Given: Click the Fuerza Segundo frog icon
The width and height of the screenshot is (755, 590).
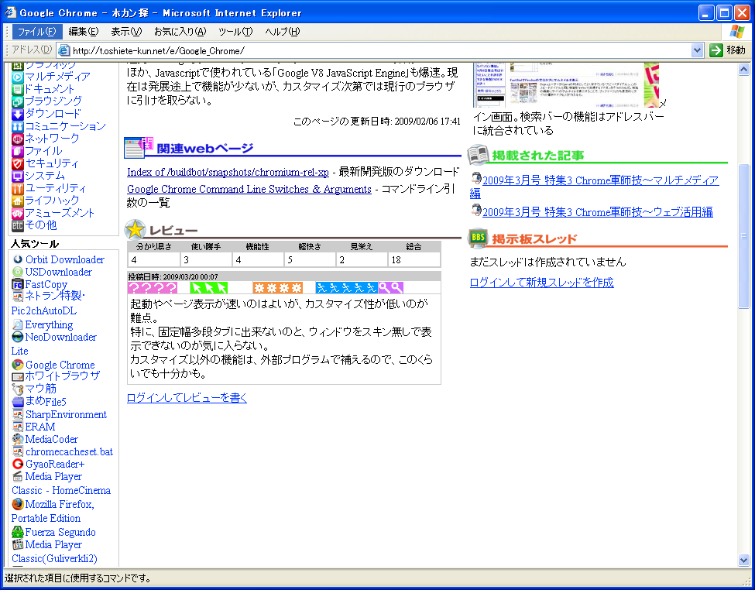Looking at the screenshot, I should pyautogui.click(x=18, y=532).
